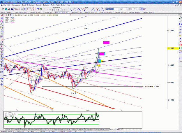Open the Statistics menu
The height and width of the screenshot is (133, 182).
coord(46,5)
